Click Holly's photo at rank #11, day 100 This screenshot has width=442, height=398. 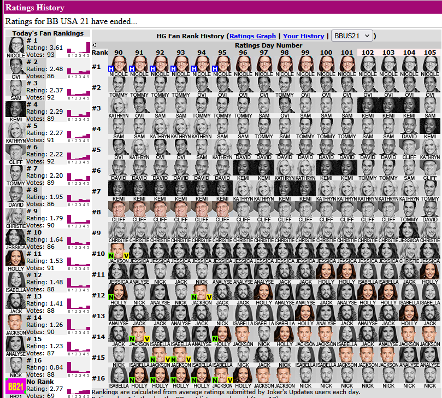326,271
